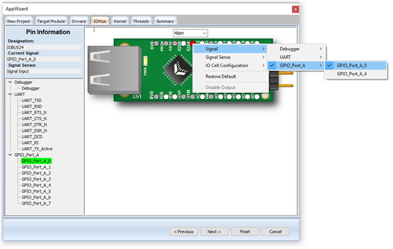
Task: Select UART_DSR_N in the signal tree
Action: coord(34,131)
